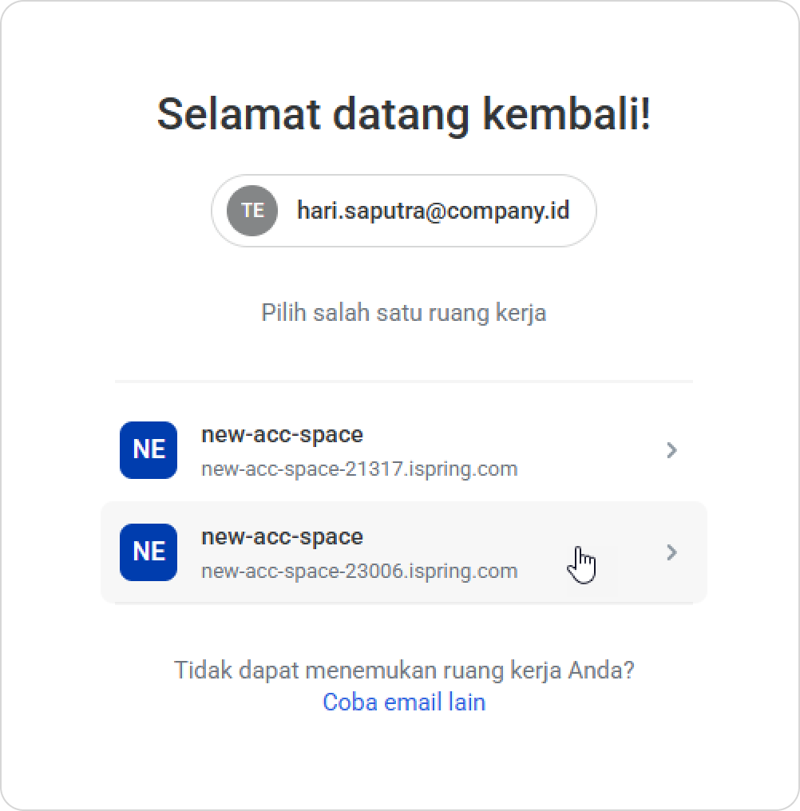Select the hari.saputra@company.id account pill
The width and height of the screenshot is (800, 811).
pyautogui.click(x=404, y=211)
